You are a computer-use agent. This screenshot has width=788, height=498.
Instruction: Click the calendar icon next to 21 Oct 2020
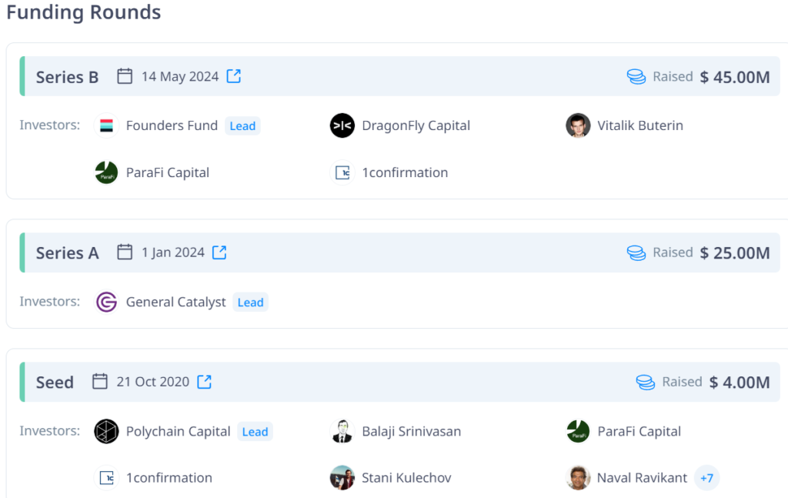tap(102, 382)
